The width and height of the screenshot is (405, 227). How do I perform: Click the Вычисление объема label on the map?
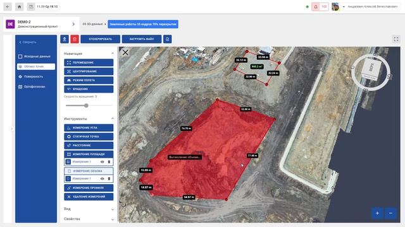tap(185, 157)
